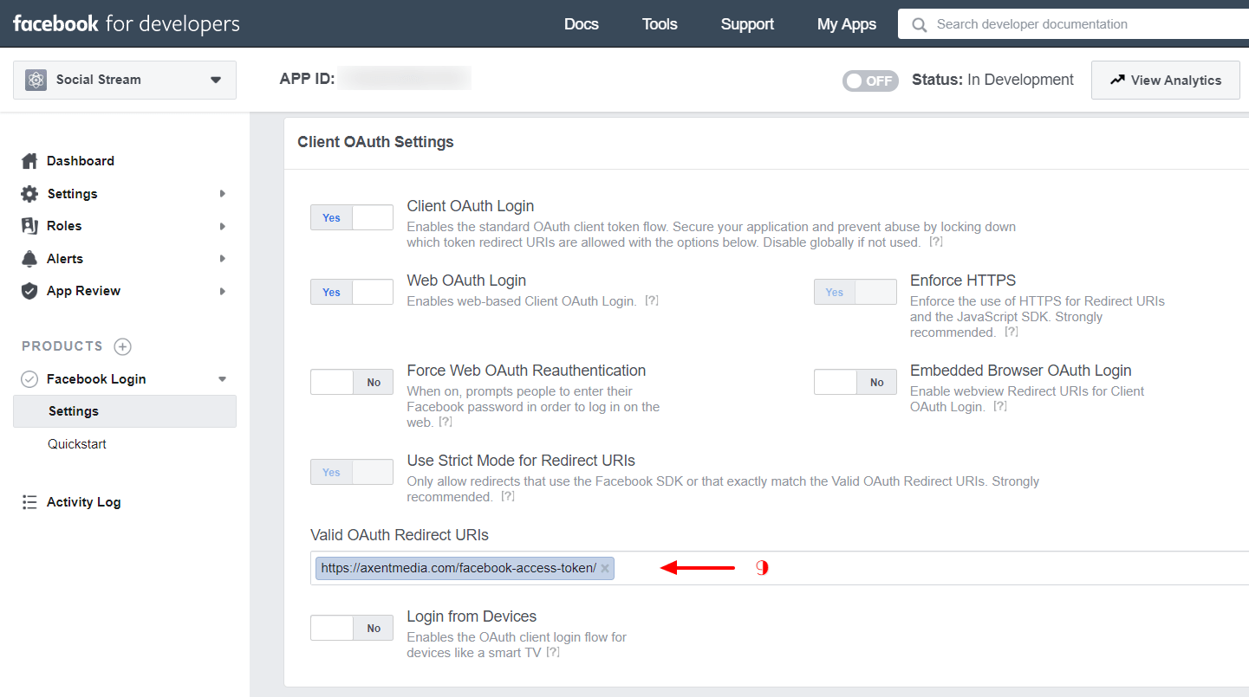Click the Settings gear icon in sidebar
This screenshot has width=1249, height=697.
coord(30,194)
